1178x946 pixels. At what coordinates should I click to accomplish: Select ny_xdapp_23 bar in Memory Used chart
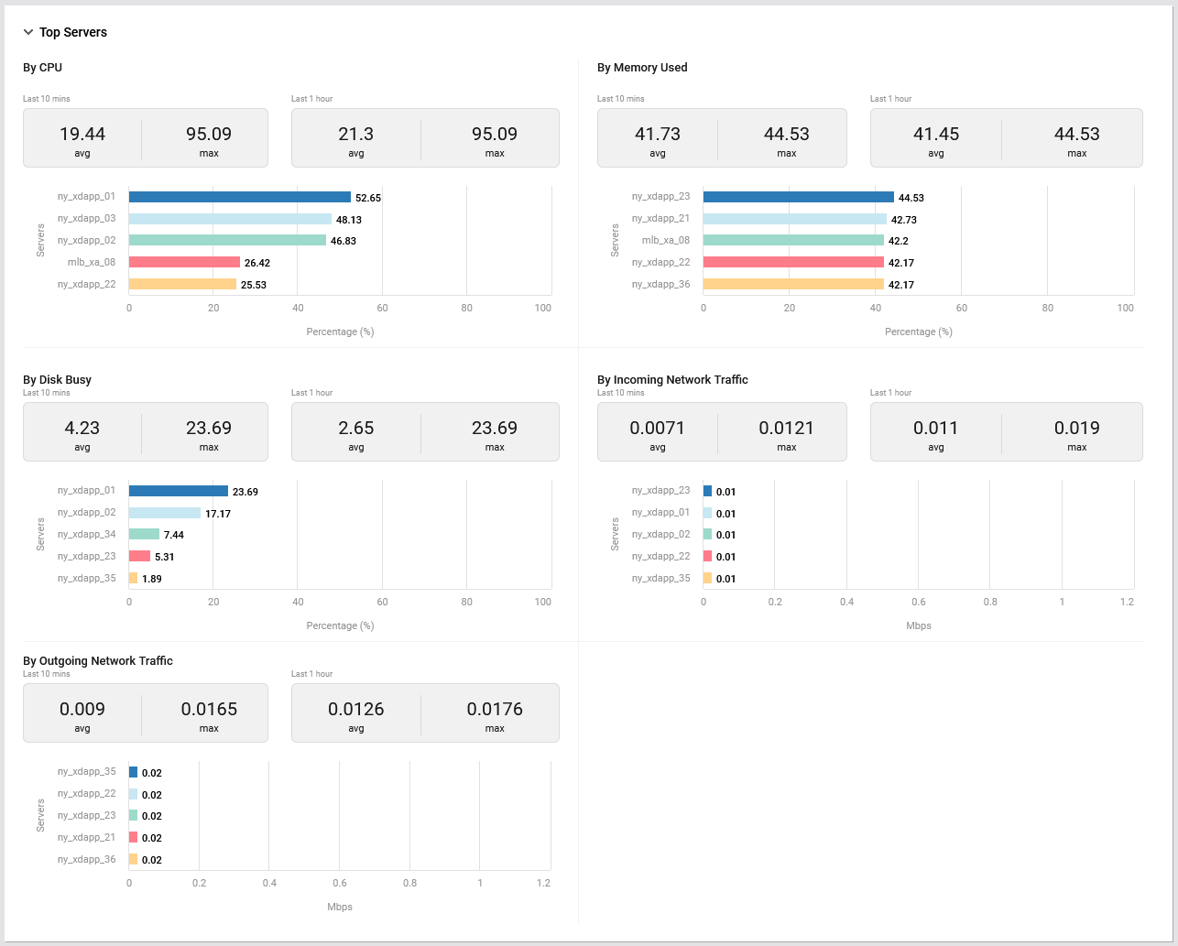(x=798, y=197)
